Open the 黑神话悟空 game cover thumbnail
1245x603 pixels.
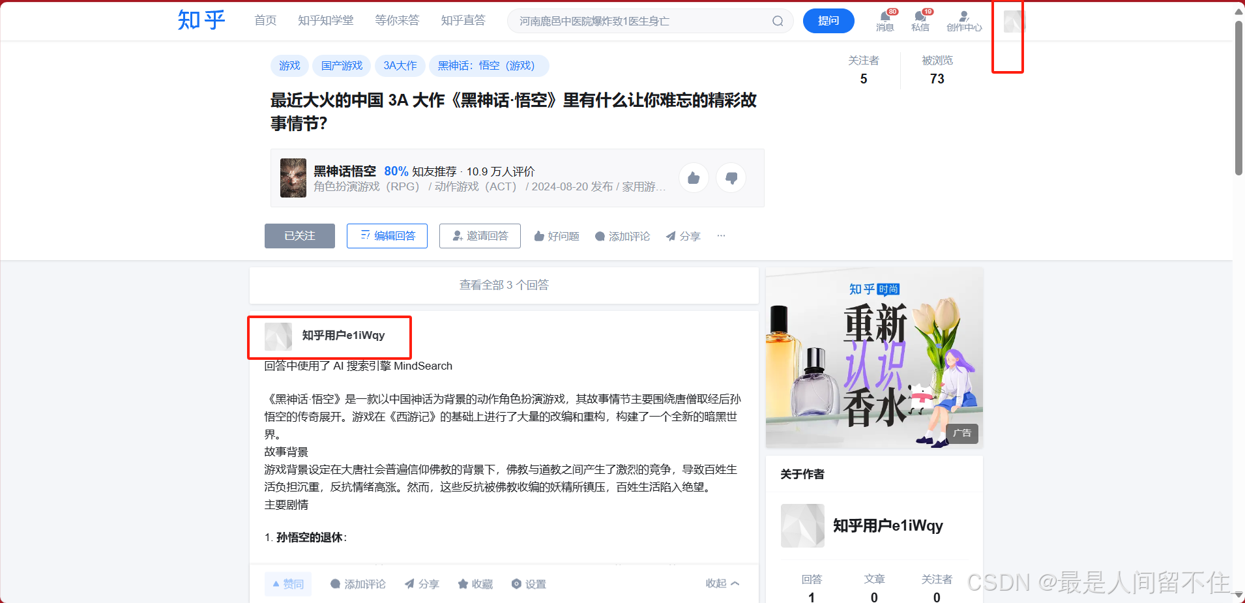[x=293, y=178]
